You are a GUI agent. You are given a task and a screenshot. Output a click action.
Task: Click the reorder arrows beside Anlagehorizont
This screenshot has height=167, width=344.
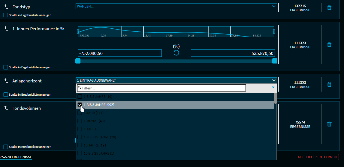tap(6, 81)
